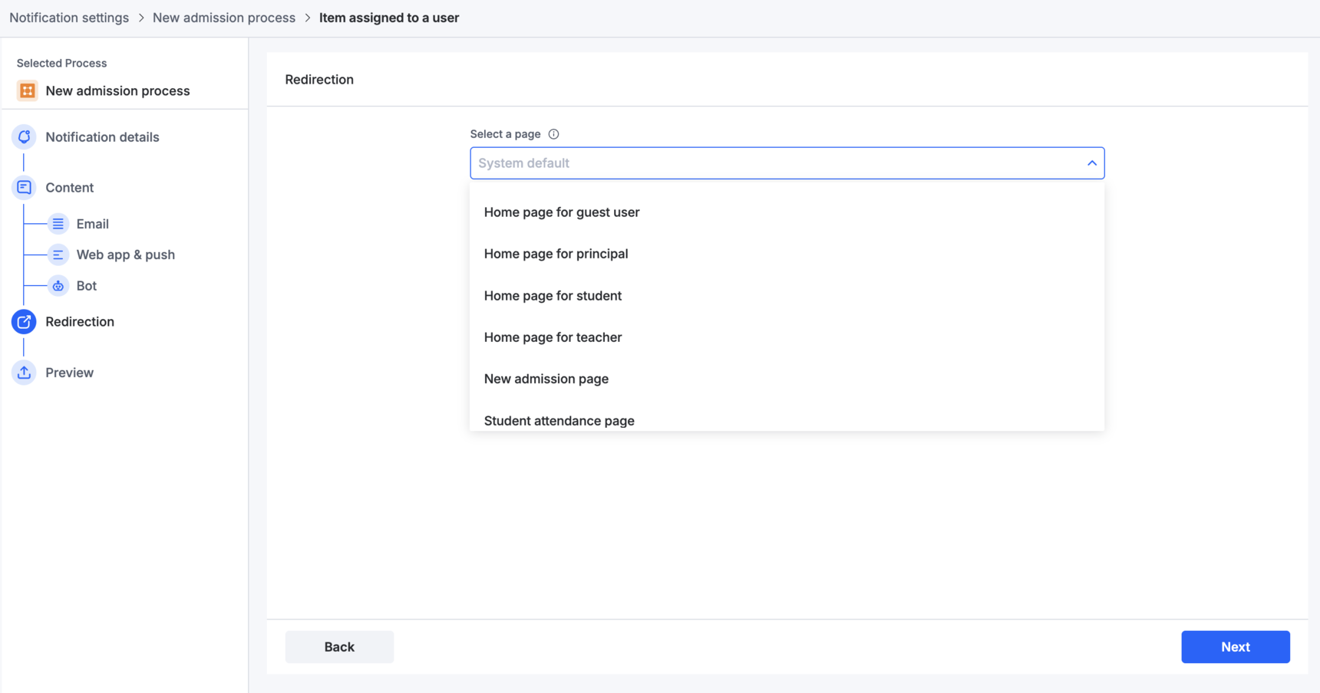Choose Home page for guest user
The image size is (1320, 693).
point(562,212)
